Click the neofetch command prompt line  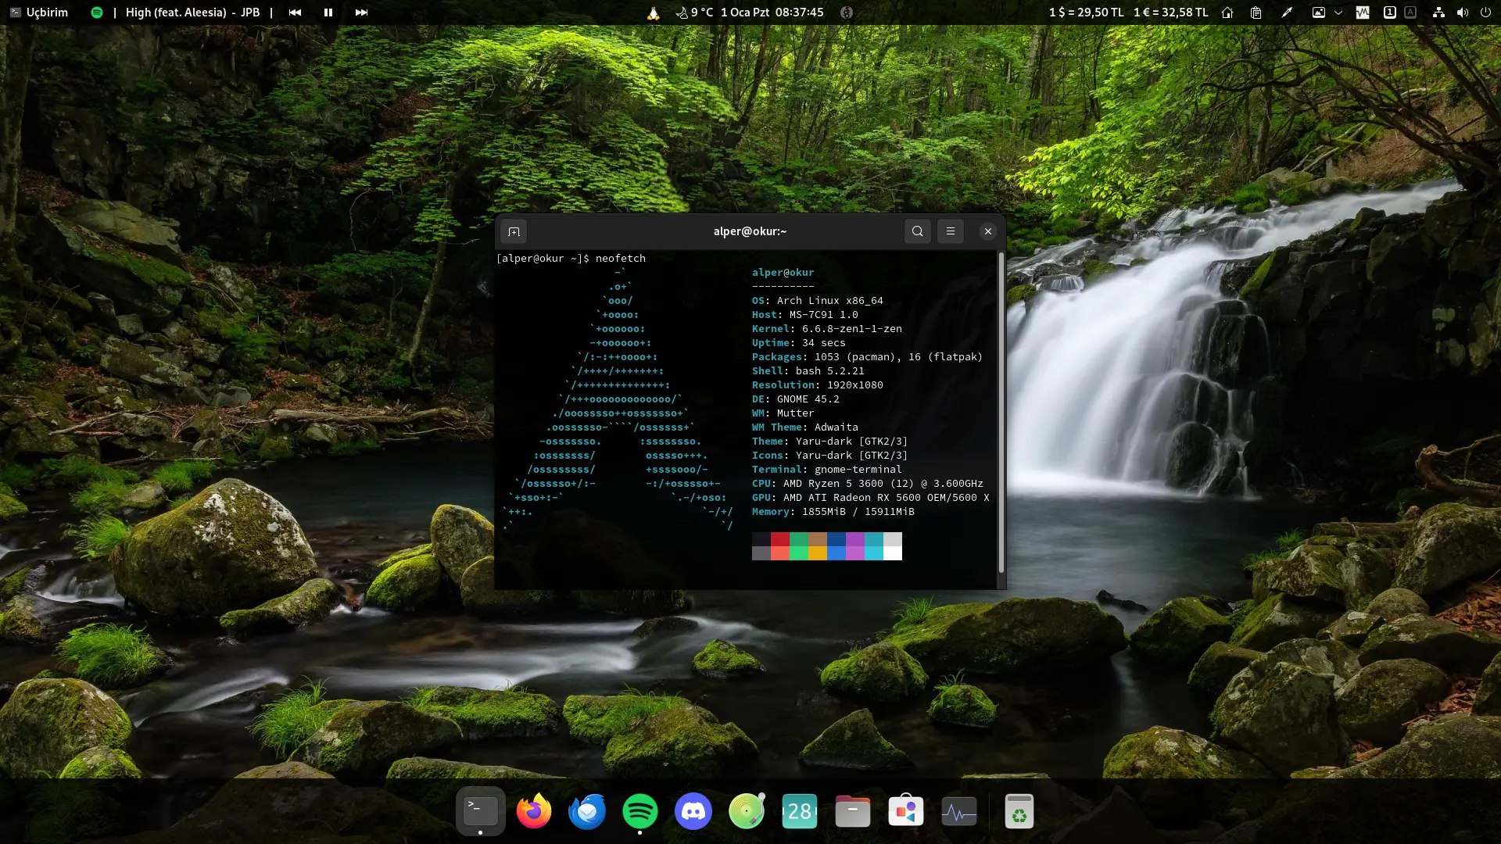pos(571,258)
